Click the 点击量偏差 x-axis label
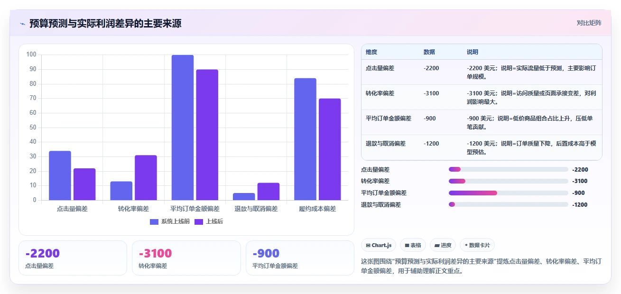Screen dimensions: 621x294 (72, 209)
